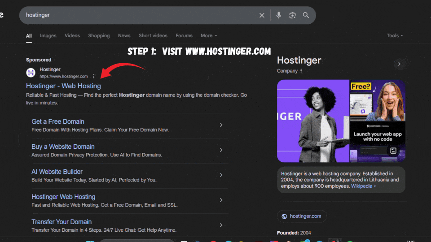Viewport: 431px width, 242px height.
Task: Open the Hostinger - Web Hosting result link
Action: coord(63,86)
